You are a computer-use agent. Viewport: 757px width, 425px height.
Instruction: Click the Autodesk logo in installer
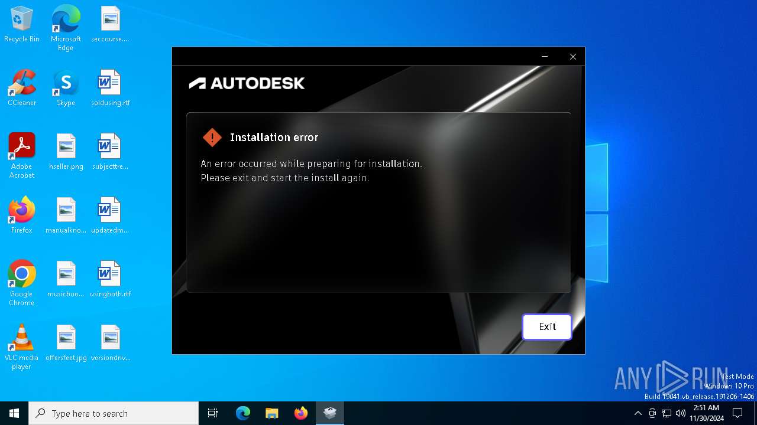247,83
